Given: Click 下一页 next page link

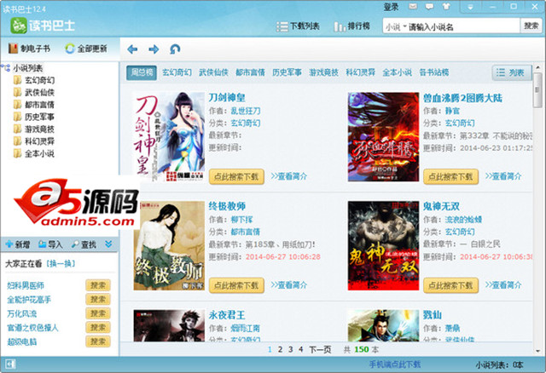Looking at the screenshot, I should (x=320, y=349).
